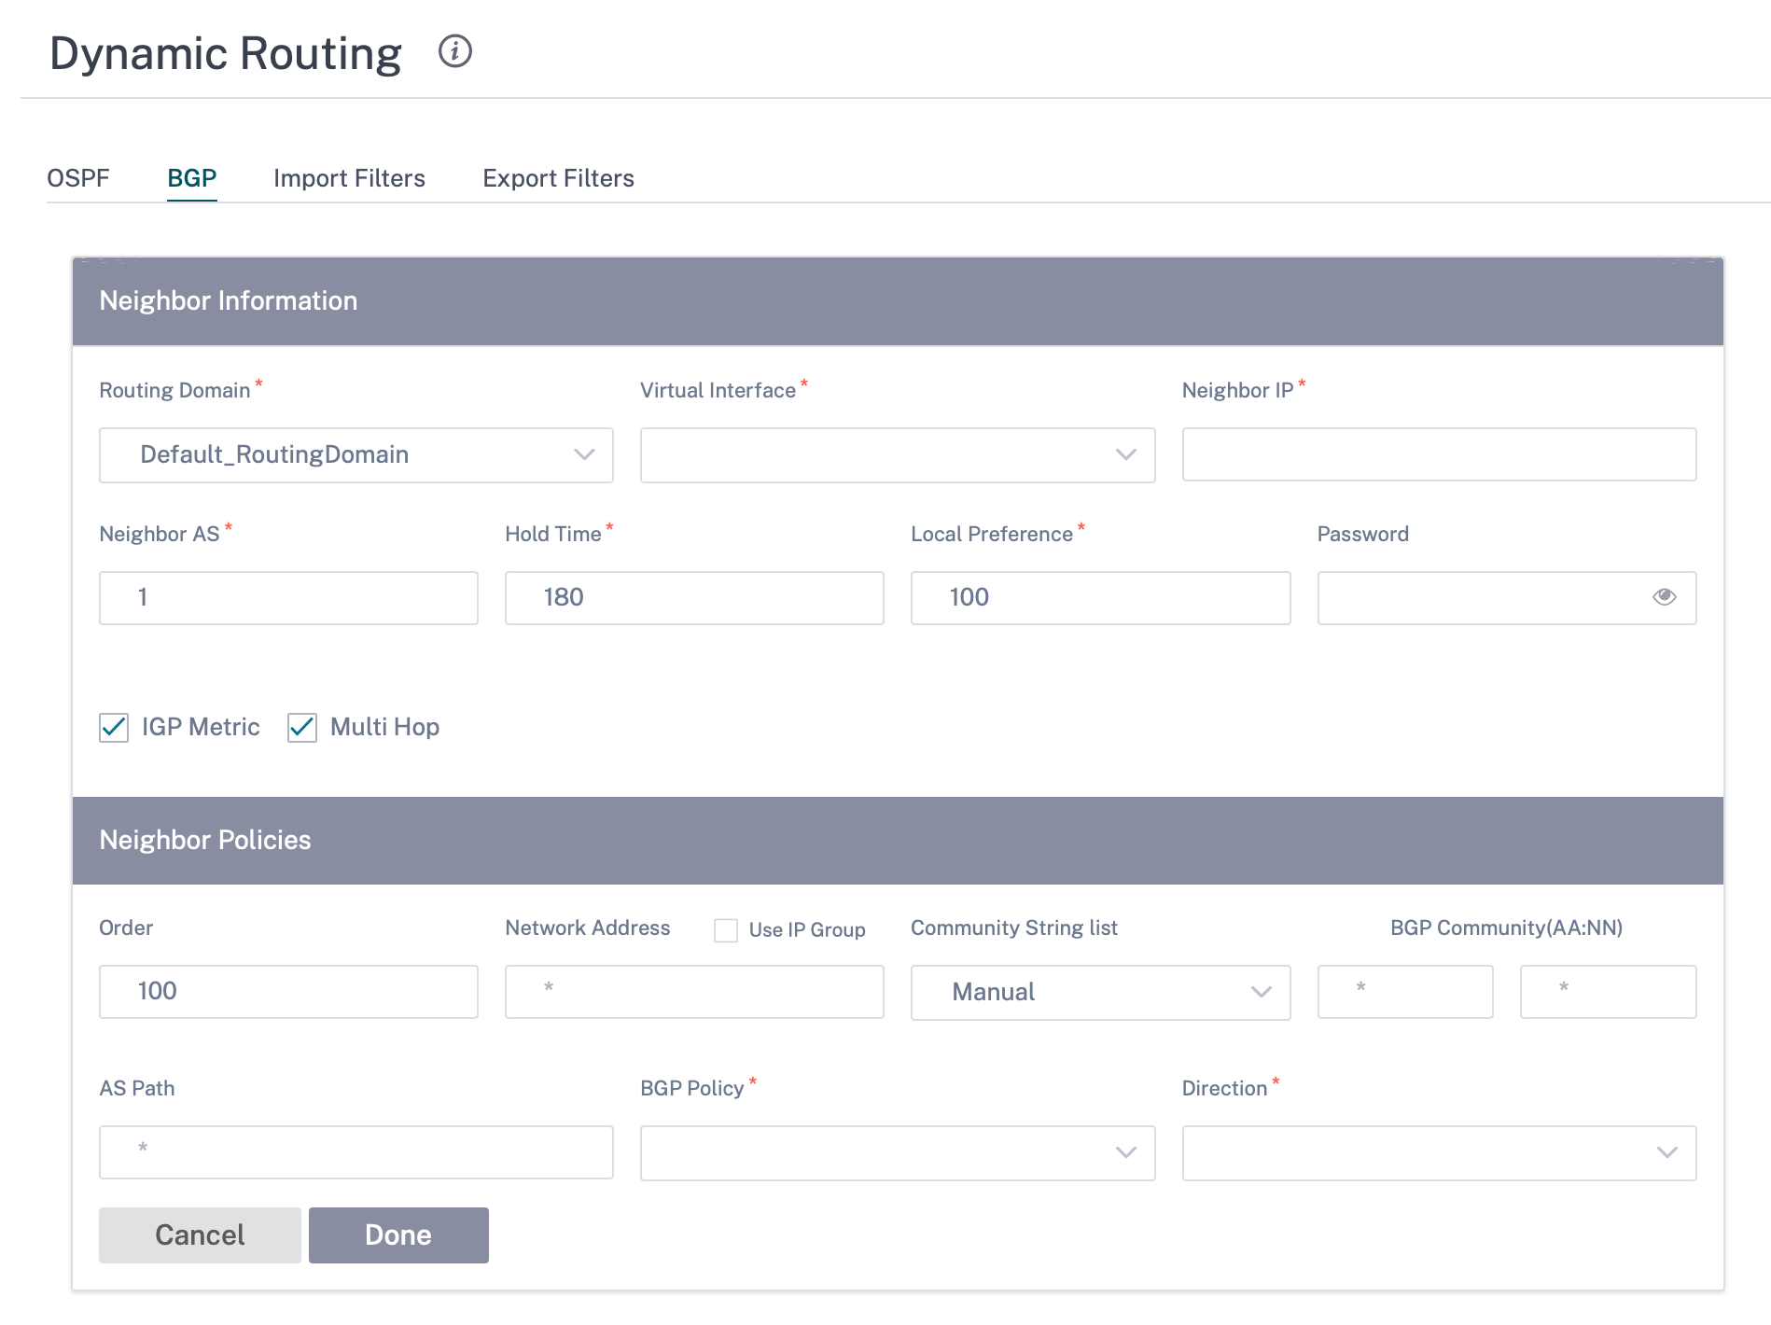Go to the Export Filters tab
This screenshot has width=1771, height=1325.
click(x=558, y=178)
